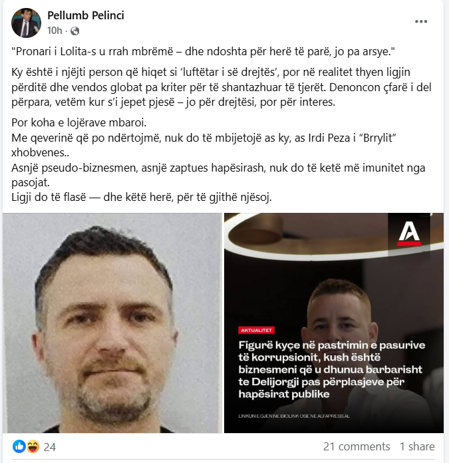449x463 pixels.
Task: Click the Haha laughing reaction icon
Action: [x=33, y=446]
